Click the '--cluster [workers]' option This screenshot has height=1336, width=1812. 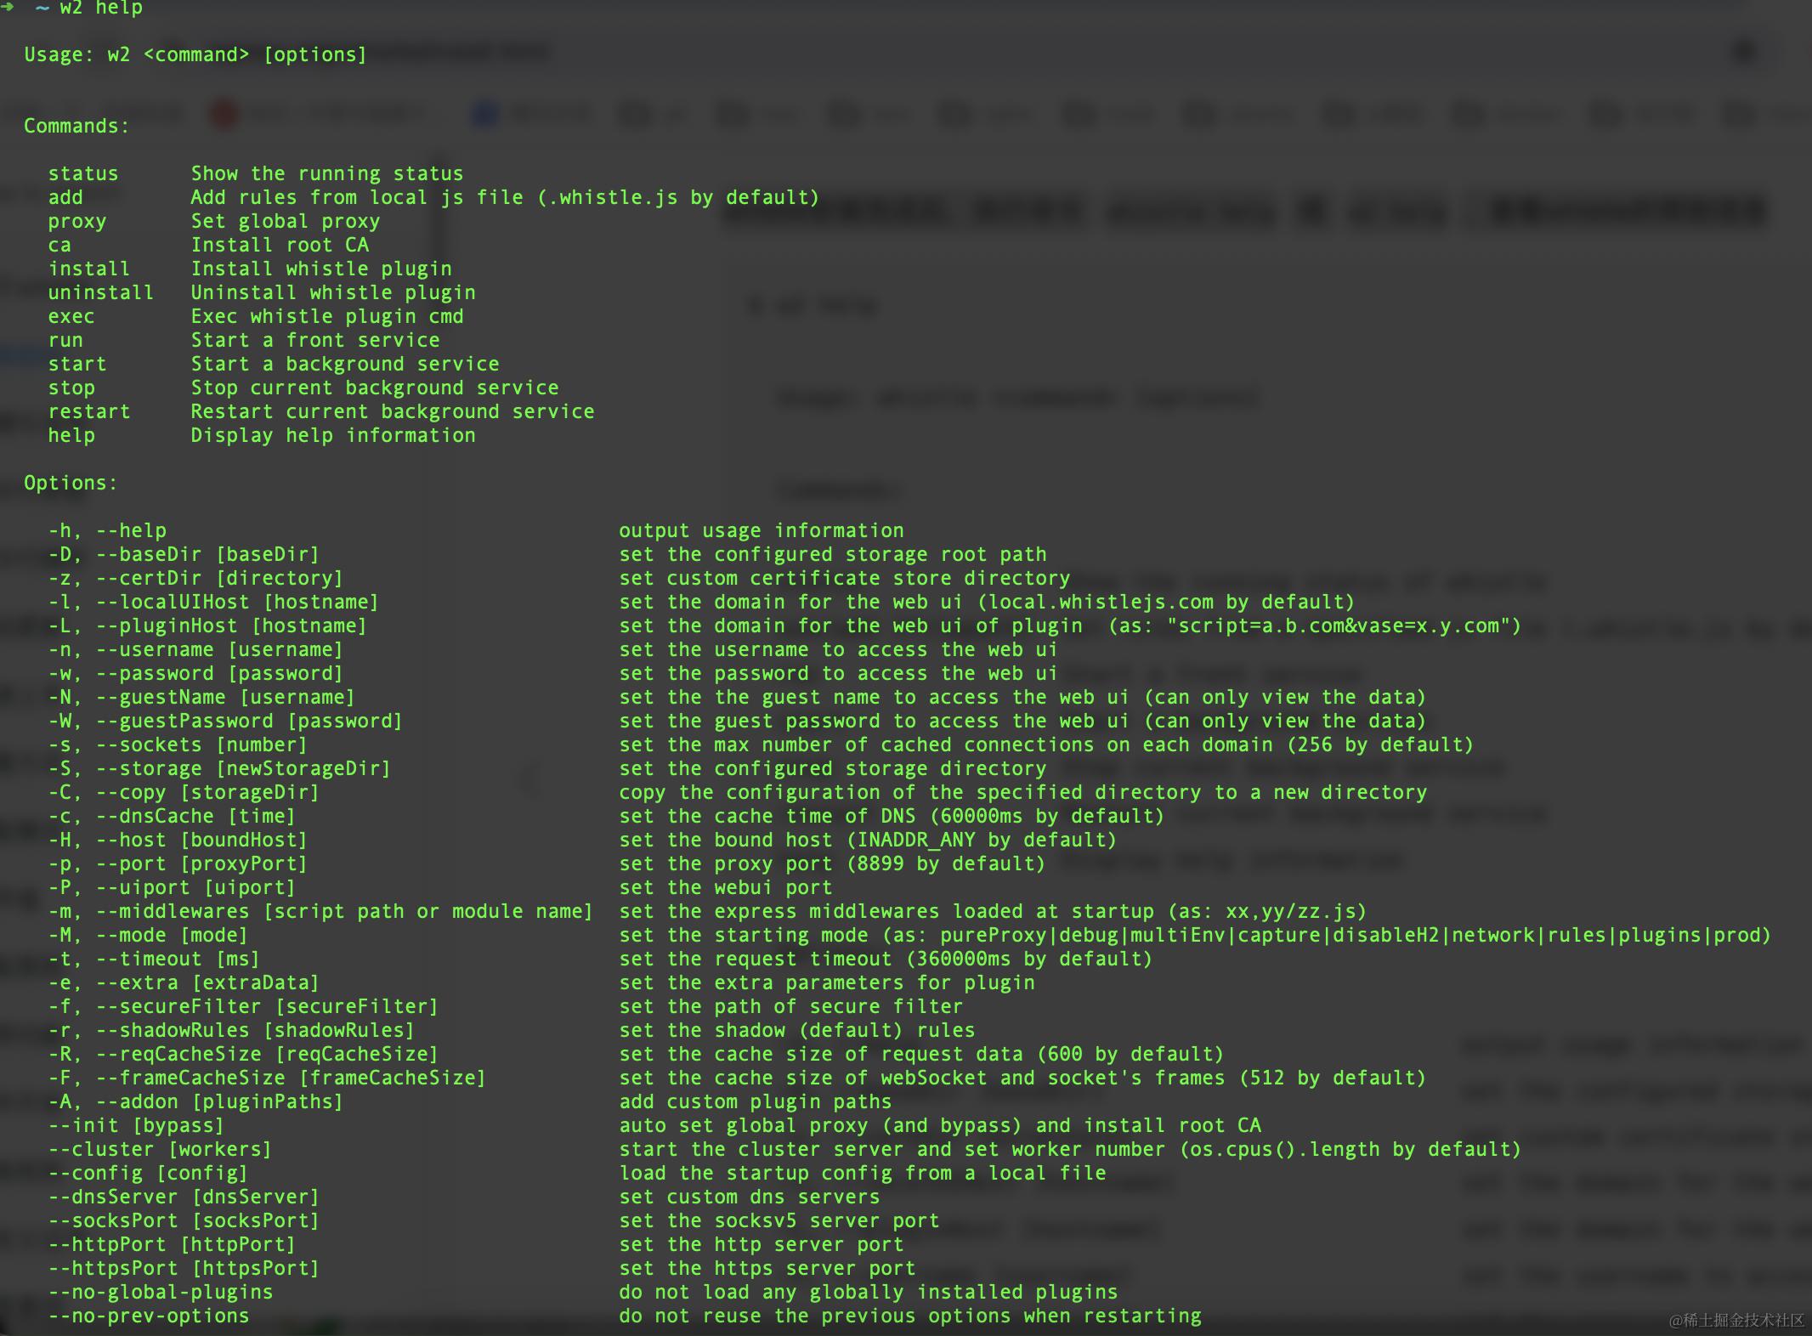pos(160,1149)
